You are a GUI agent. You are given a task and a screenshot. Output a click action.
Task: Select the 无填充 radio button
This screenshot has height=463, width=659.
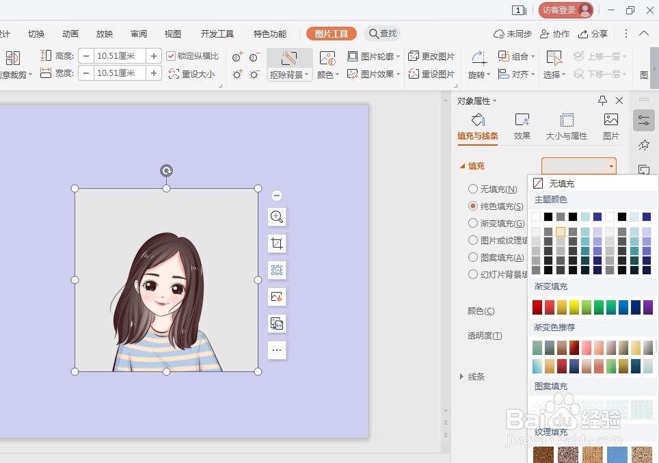(x=472, y=189)
